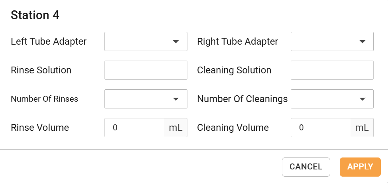388x183 pixels.
Task: Click the Rinse Solution label
Action: click(41, 70)
